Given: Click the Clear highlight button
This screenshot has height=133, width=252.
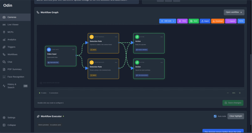Looking at the screenshot, I should point(236,116).
